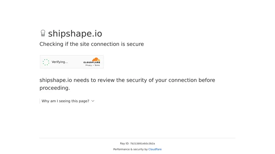Click the shipshape.io squid logo icon
Viewport: 275px width, 154px height.
point(43,33)
